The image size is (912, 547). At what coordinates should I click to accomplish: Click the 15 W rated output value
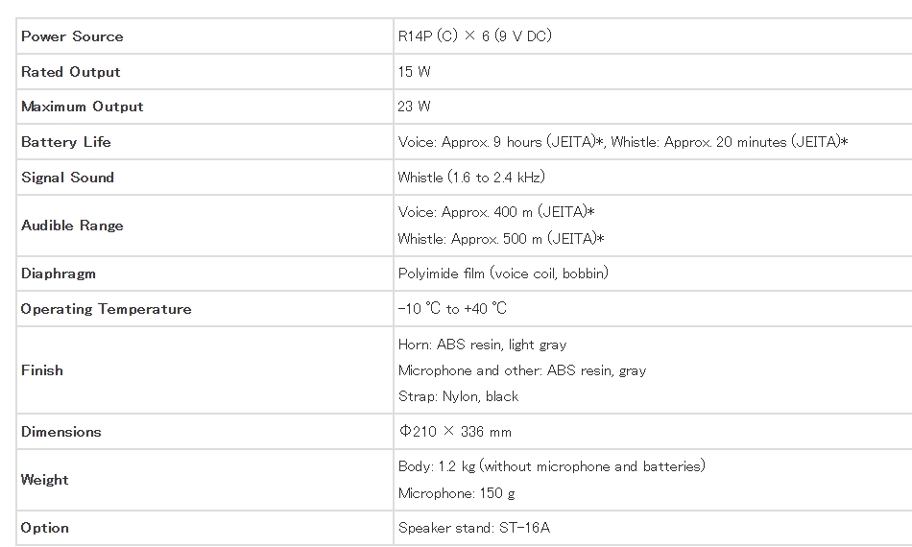point(414,72)
